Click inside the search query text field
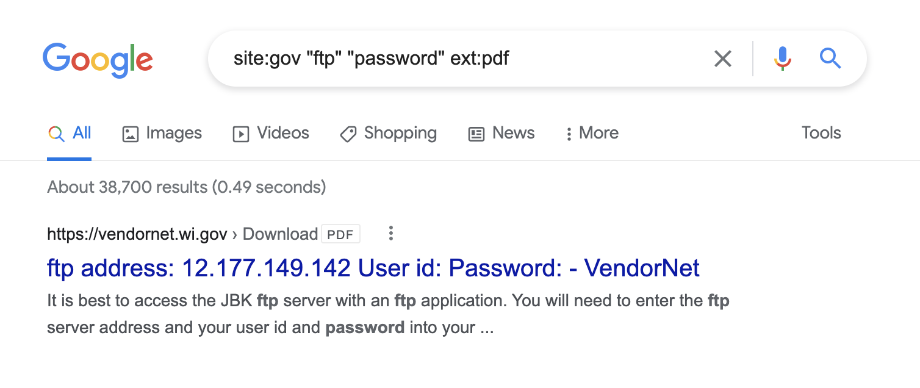This screenshot has height=388, width=920. tap(464, 59)
